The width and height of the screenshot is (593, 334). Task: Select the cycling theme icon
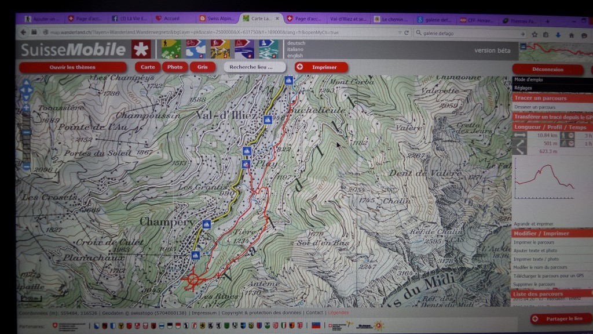pos(196,49)
